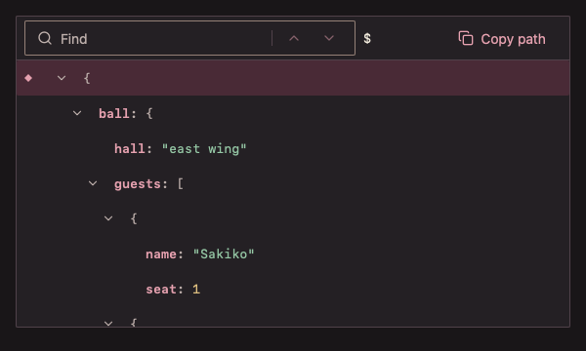586x351 pixels.
Task: Click the copy icon beside Copy path
Action: coord(466,38)
